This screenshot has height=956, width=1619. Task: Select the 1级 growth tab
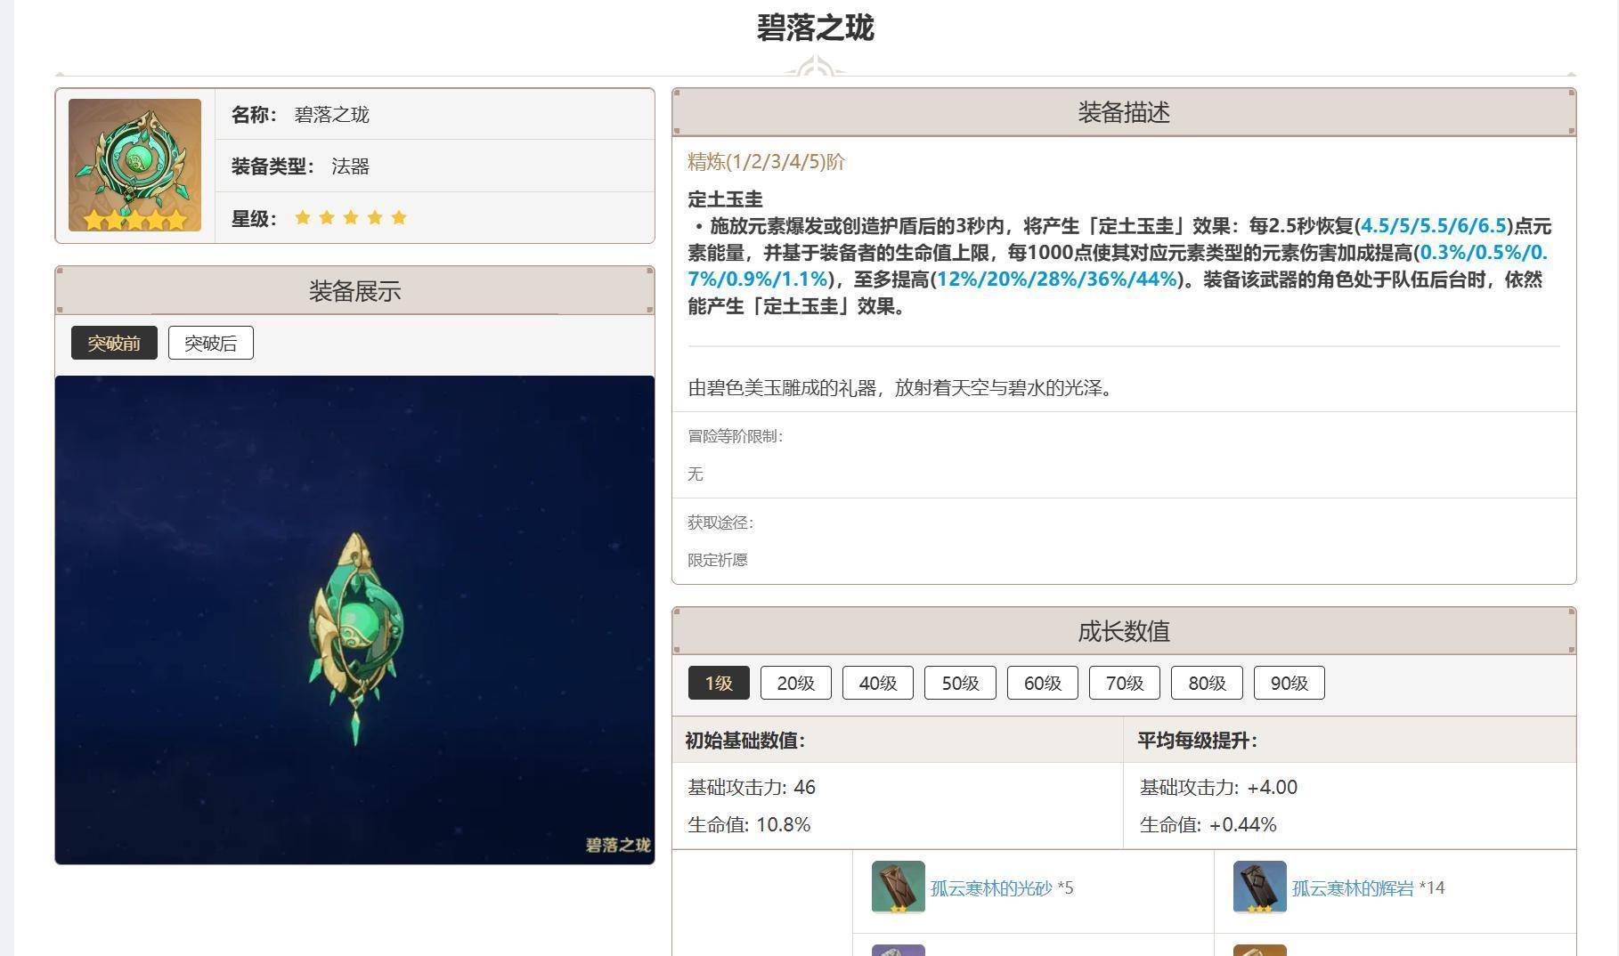click(719, 683)
